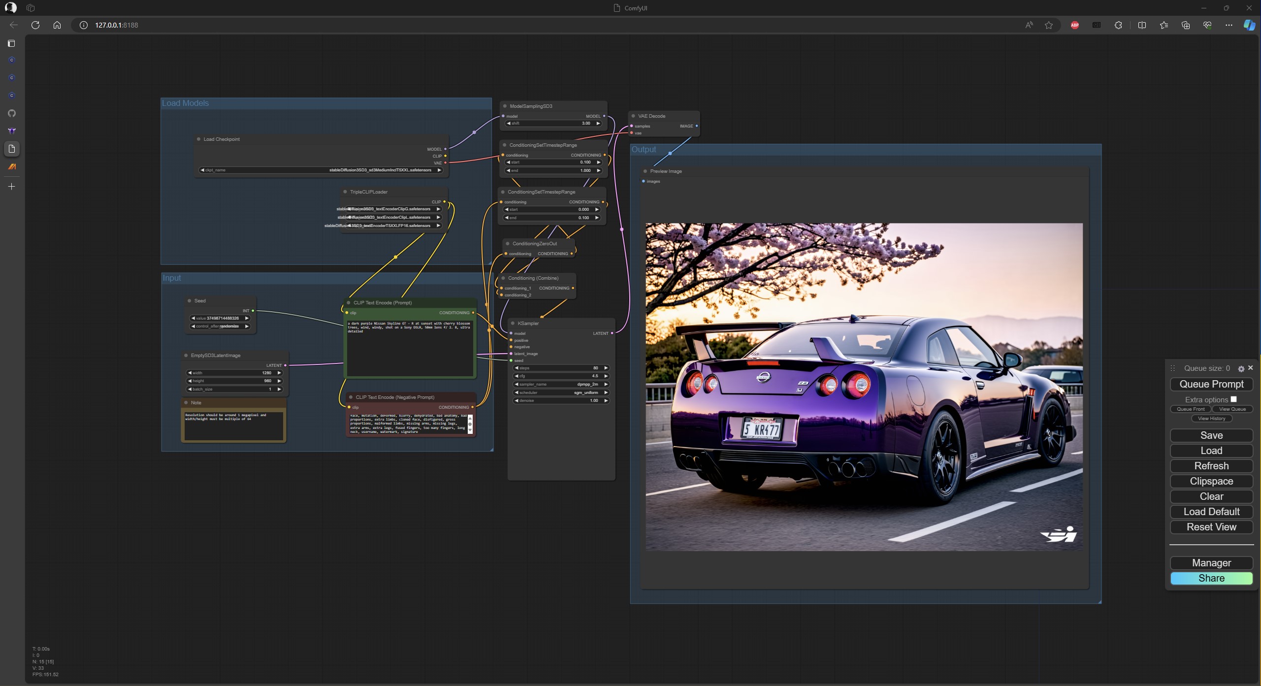
Task: Open View History
Action: click(x=1211, y=419)
